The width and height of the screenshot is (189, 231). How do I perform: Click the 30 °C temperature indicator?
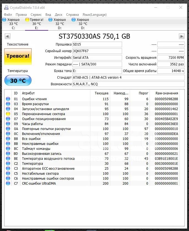18,81
